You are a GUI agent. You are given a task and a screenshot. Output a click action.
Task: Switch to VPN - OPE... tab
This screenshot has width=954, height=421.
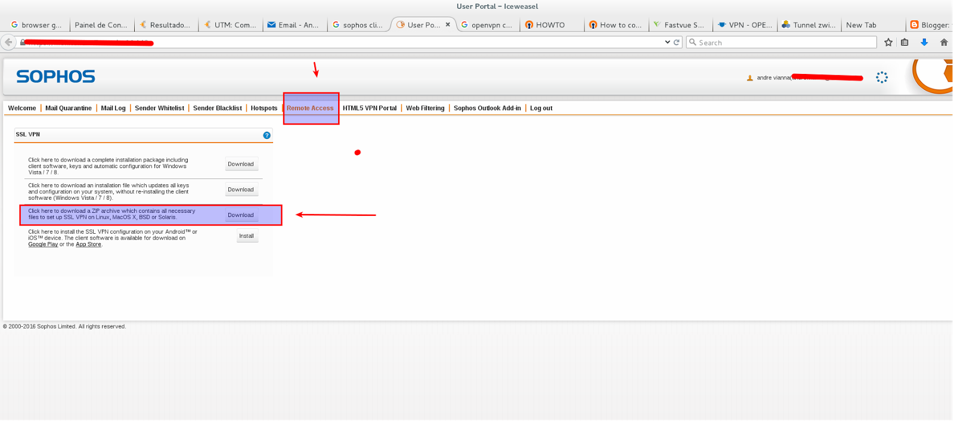[x=745, y=25]
